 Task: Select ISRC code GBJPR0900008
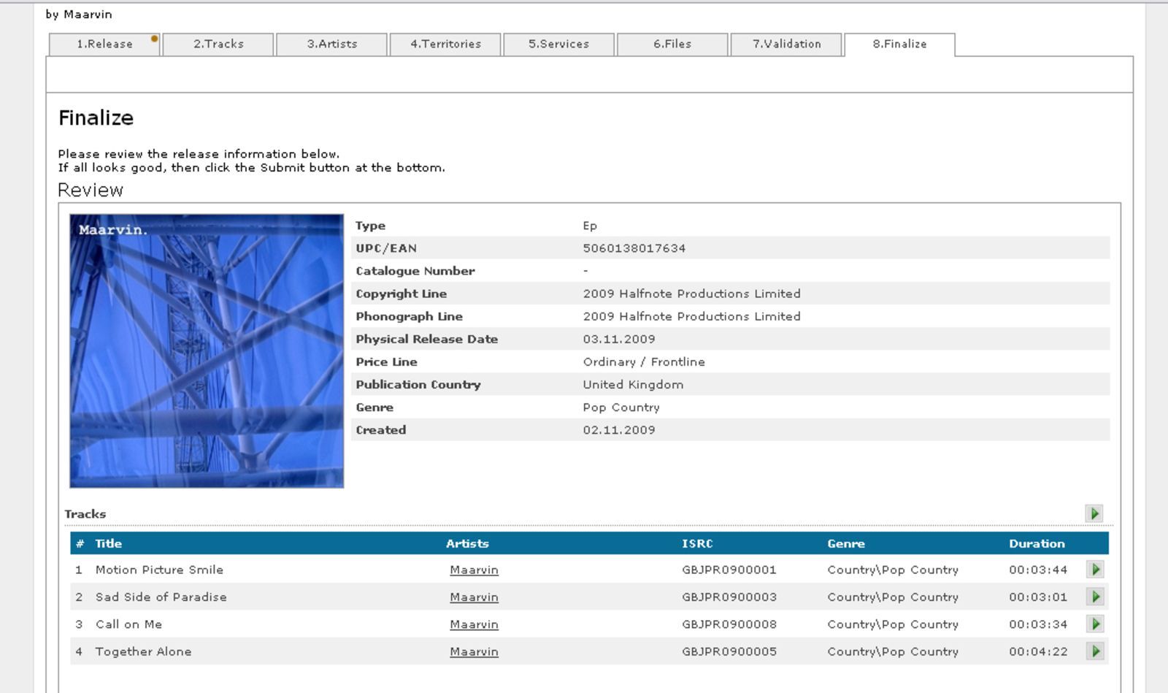(x=729, y=624)
